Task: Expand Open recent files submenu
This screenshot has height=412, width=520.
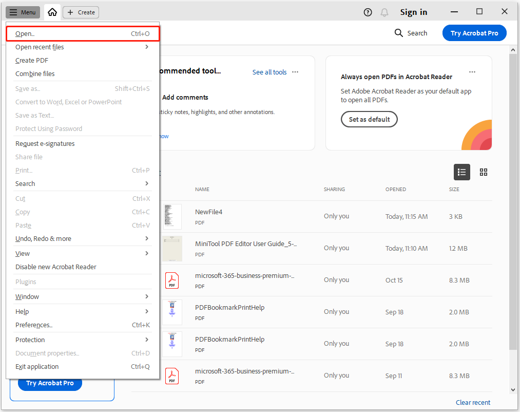Action: pos(83,47)
